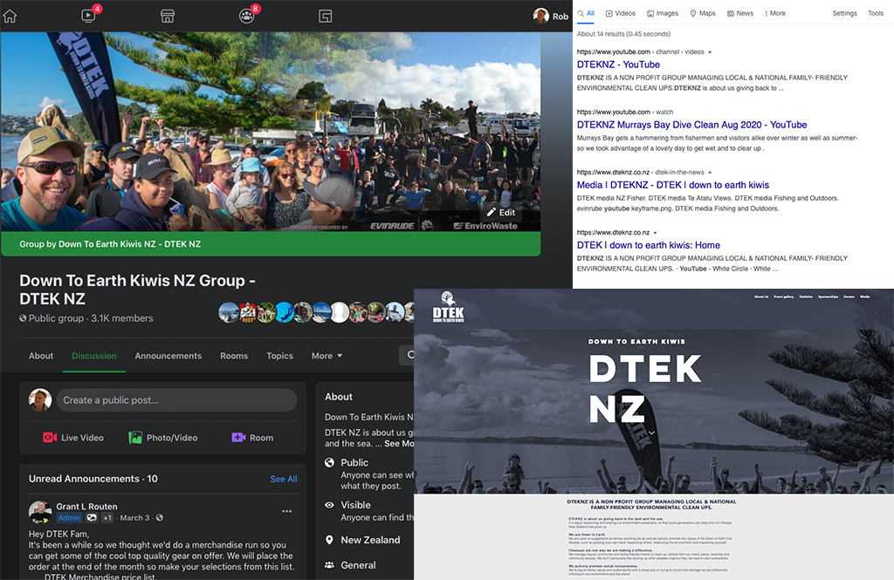Open Statistics on DTEK website
The width and height of the screenshot is (894, 580).
(x=806, y=297)
